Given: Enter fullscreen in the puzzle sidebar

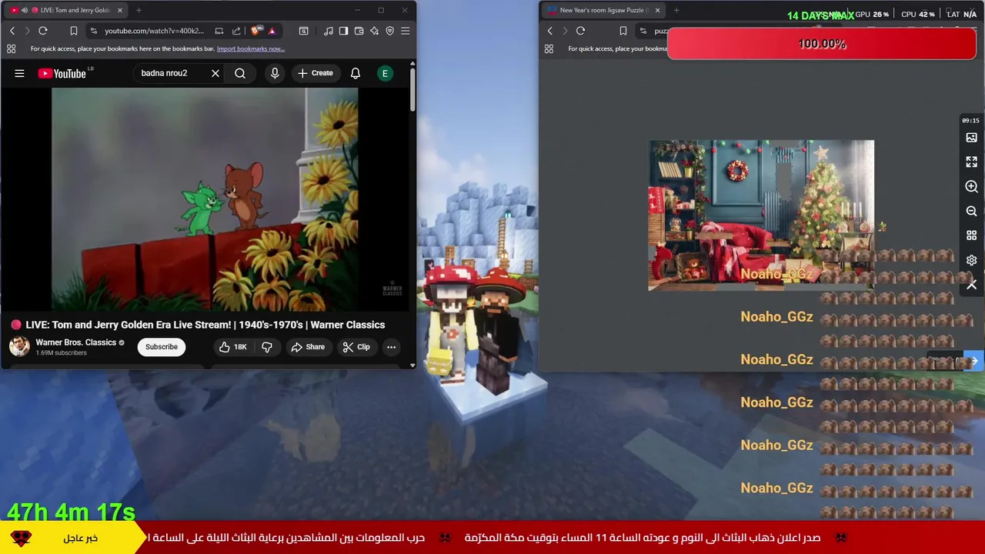Looking at the screenshot, I should (x=971, y=162).
